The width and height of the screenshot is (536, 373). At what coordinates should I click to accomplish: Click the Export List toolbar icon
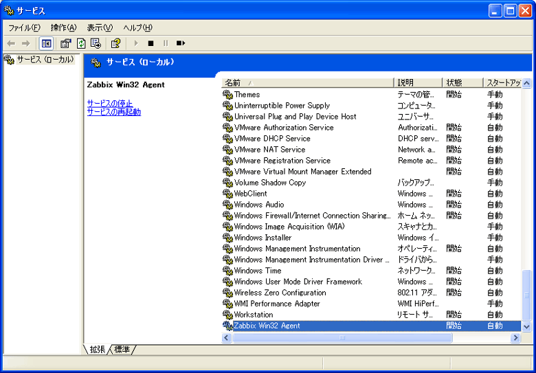(x=96, y=43)
